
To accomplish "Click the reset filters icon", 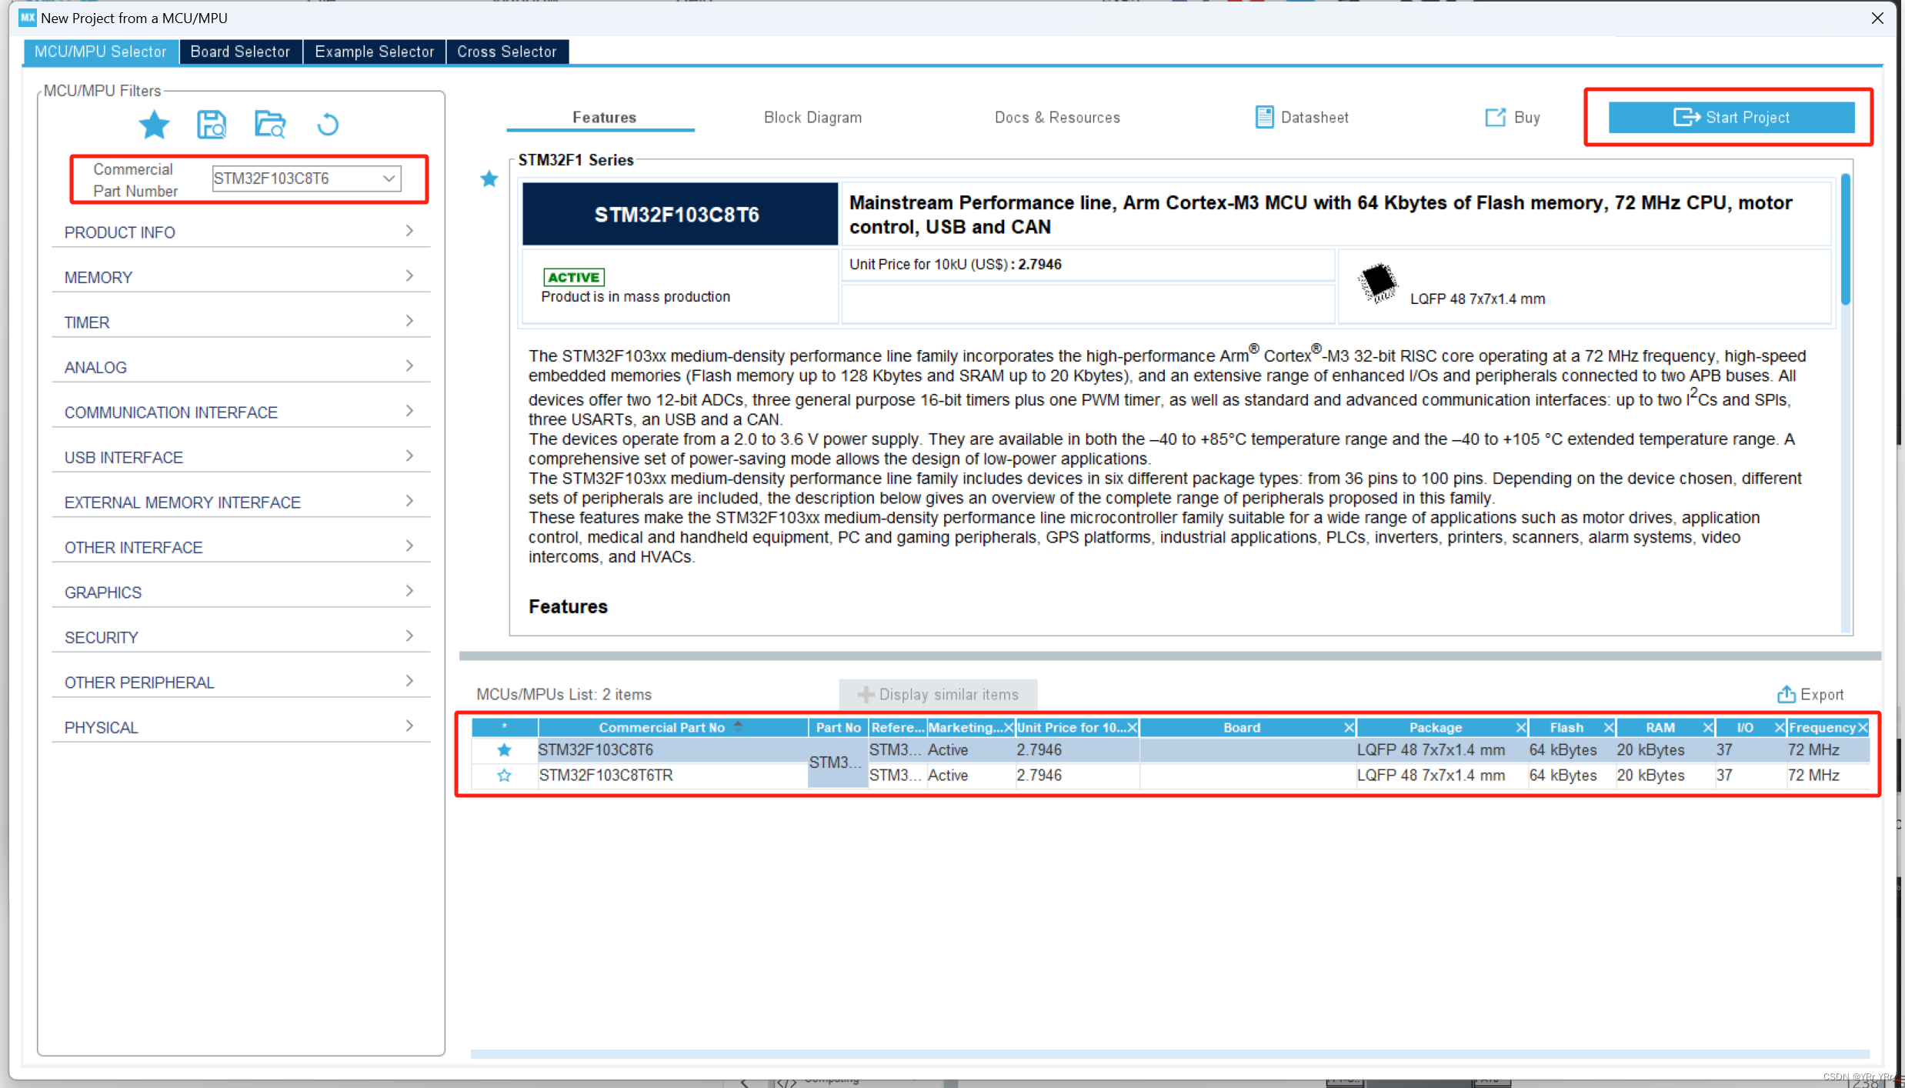I will 327,123.
